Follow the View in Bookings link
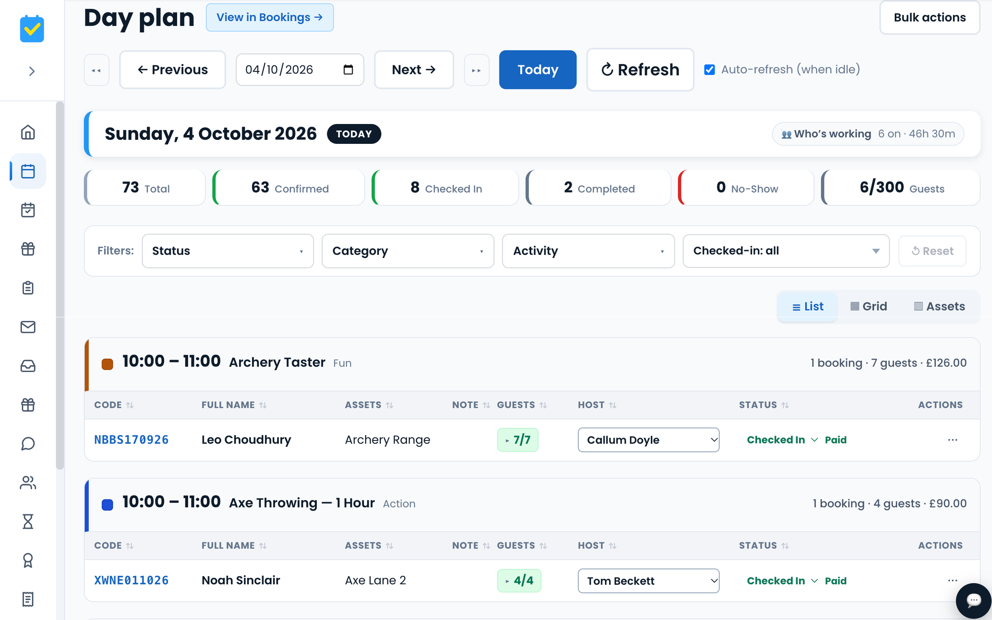 [270, 17]
